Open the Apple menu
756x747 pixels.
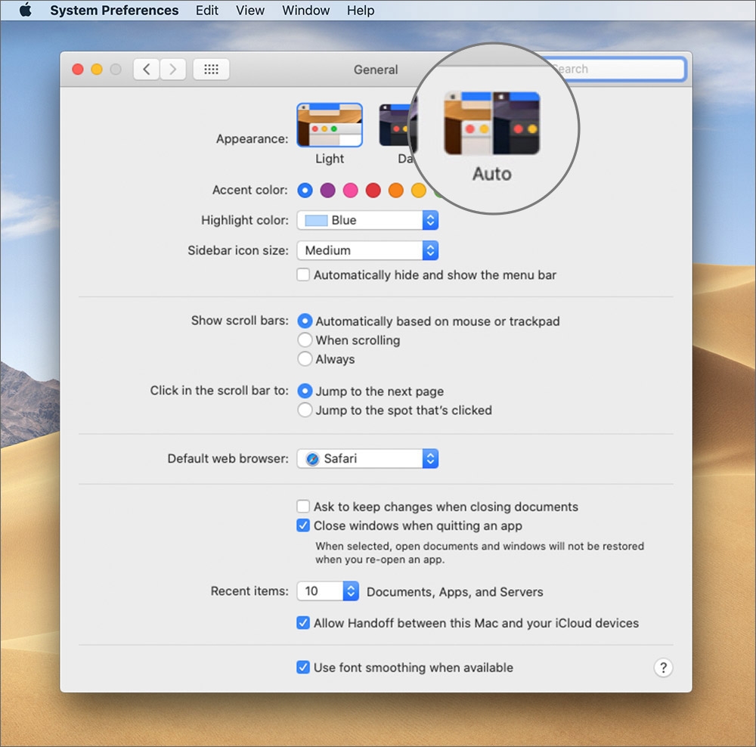coord(26,10)
